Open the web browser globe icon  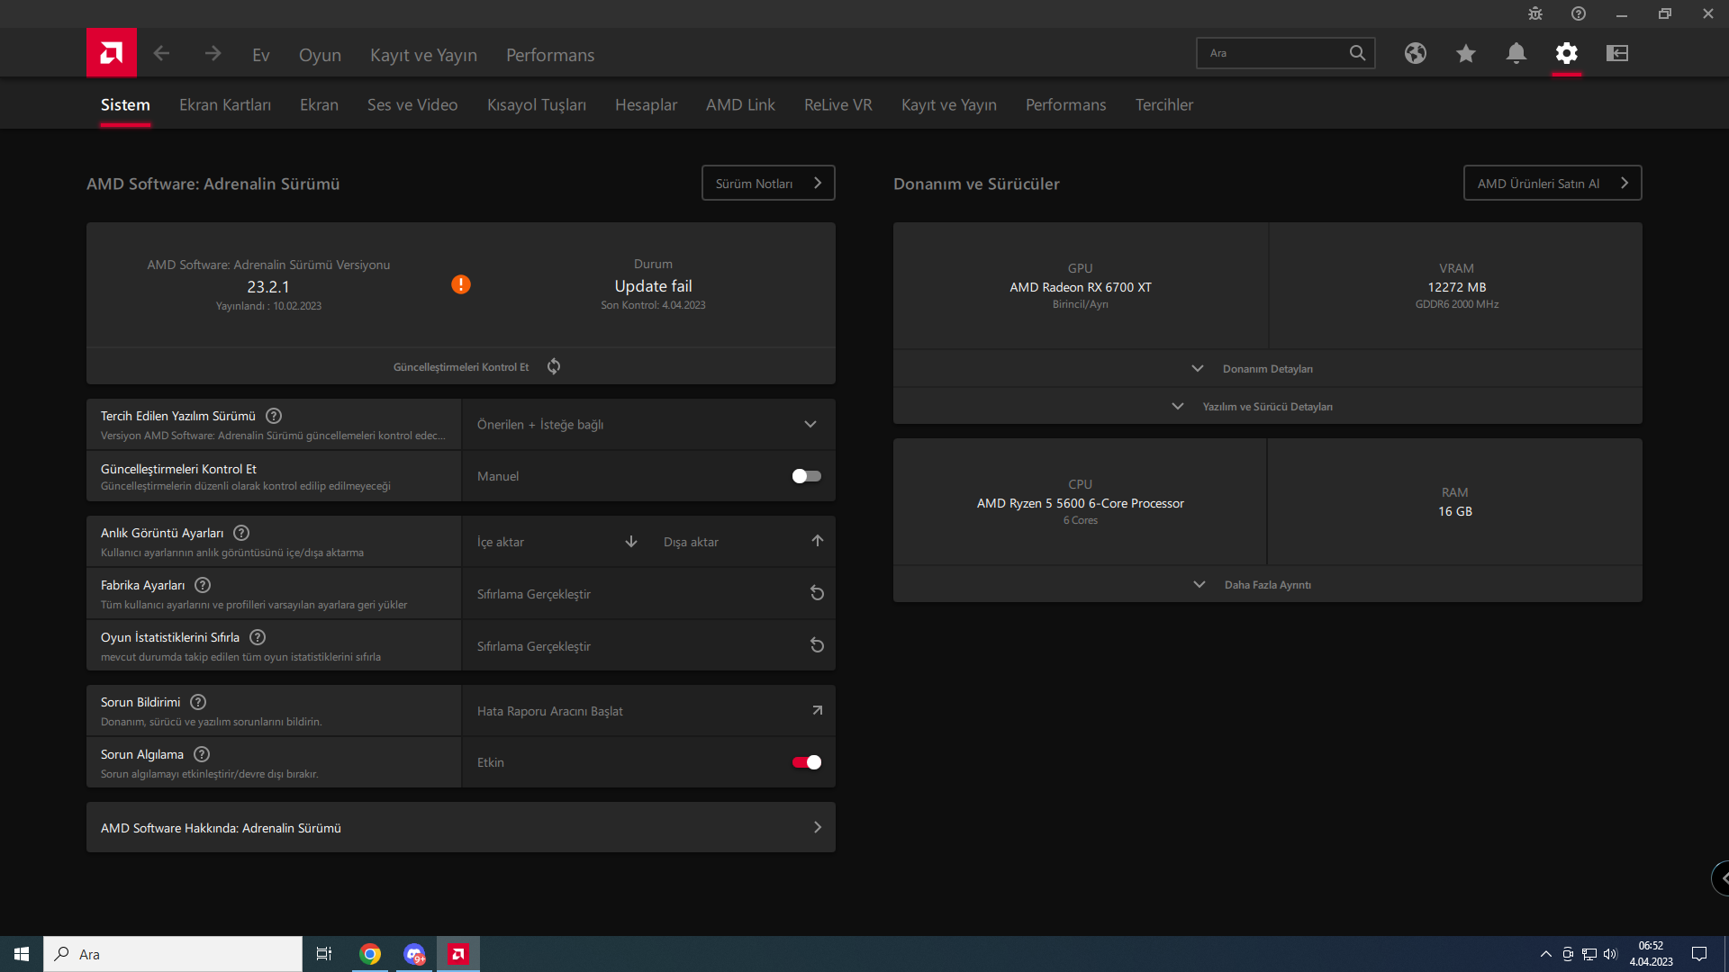pos(1416,53)
